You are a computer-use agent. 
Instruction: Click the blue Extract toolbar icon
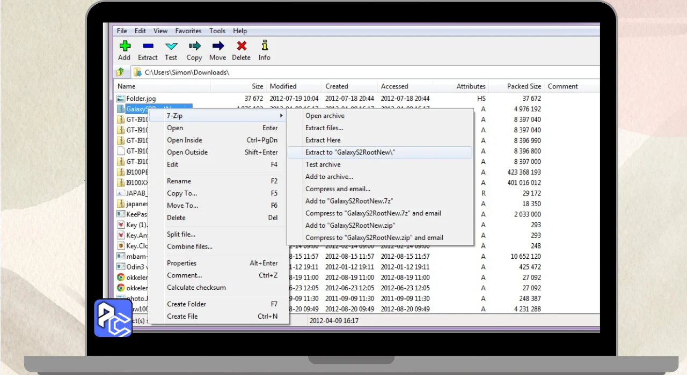point(148,46)
